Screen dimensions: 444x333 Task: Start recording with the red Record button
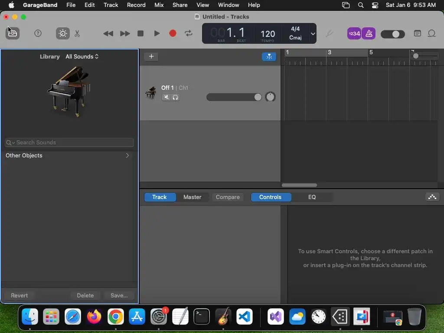(173, 33)
